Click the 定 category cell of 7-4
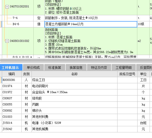Image resolution: width=152 pixels, height=138 pixels. (x=39, y=18)
